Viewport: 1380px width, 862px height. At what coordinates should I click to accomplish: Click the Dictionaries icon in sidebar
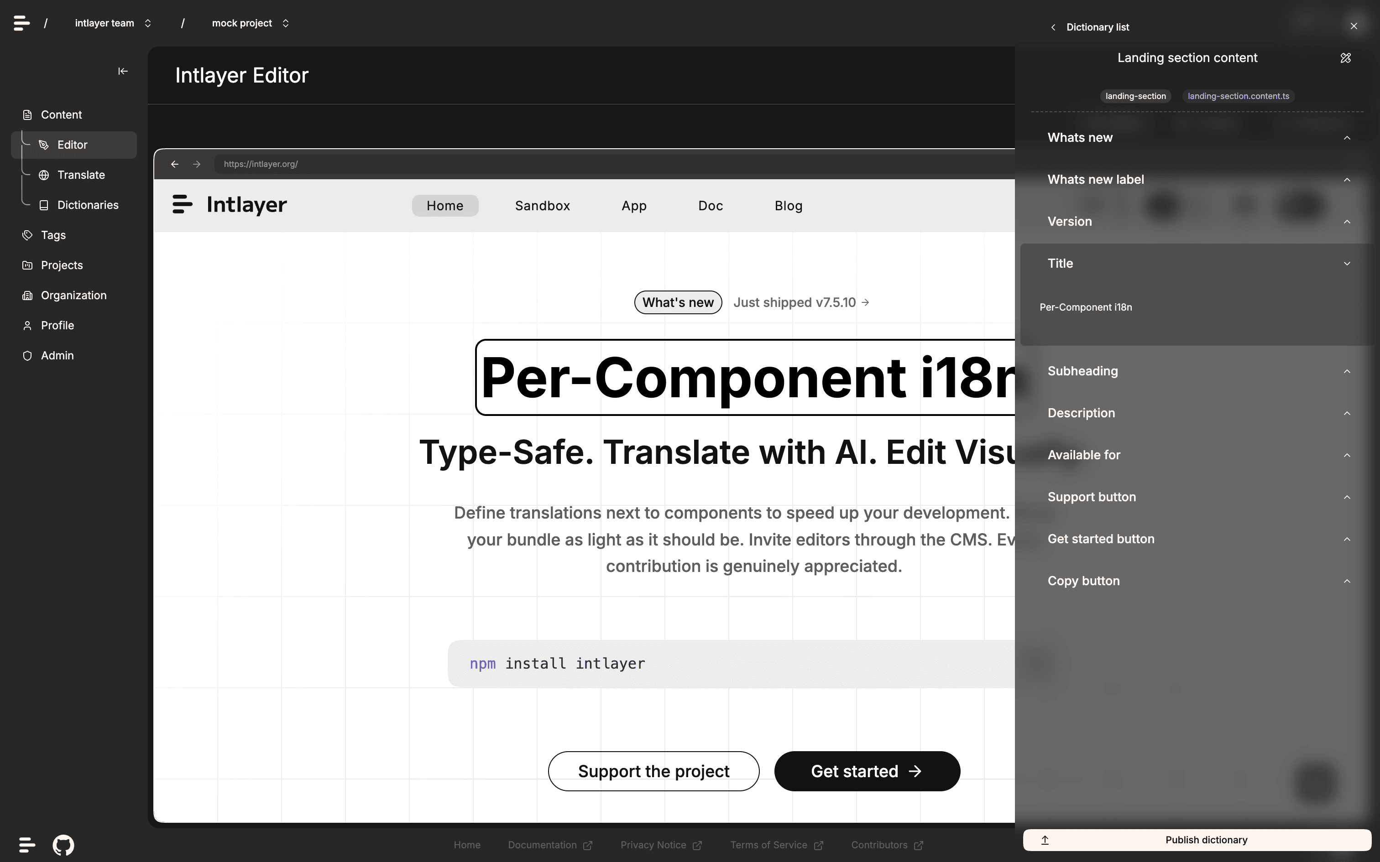click(x=44, y=205)
